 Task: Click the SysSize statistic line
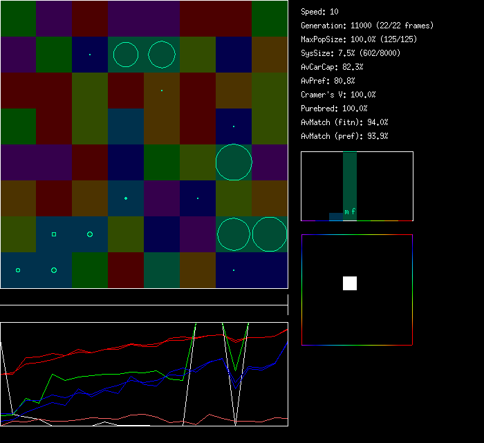(x=350, y=53)
